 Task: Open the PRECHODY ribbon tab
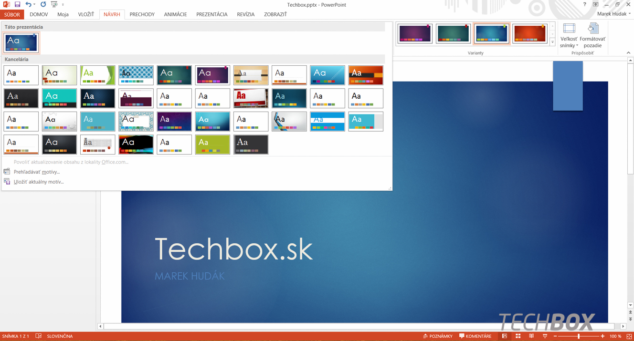point(142,14)
